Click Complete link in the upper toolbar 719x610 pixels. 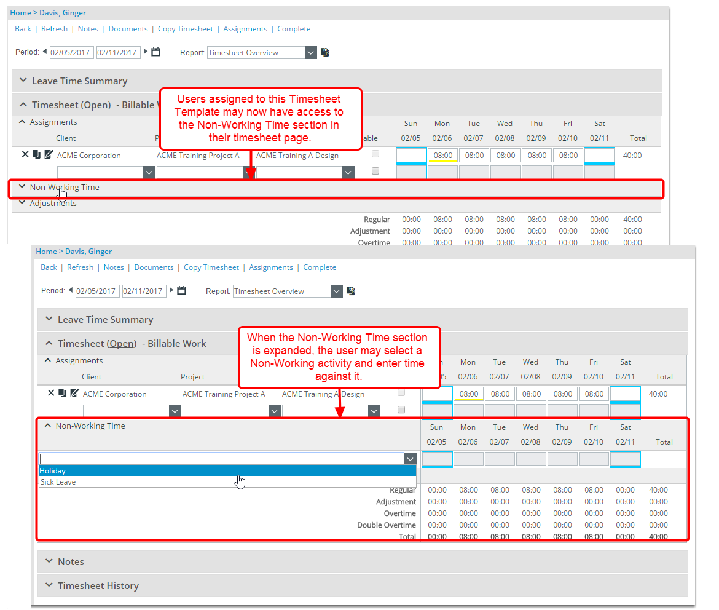[294, 29]
